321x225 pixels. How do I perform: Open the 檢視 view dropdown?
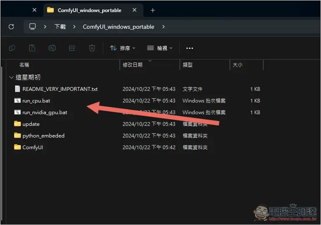160,48
